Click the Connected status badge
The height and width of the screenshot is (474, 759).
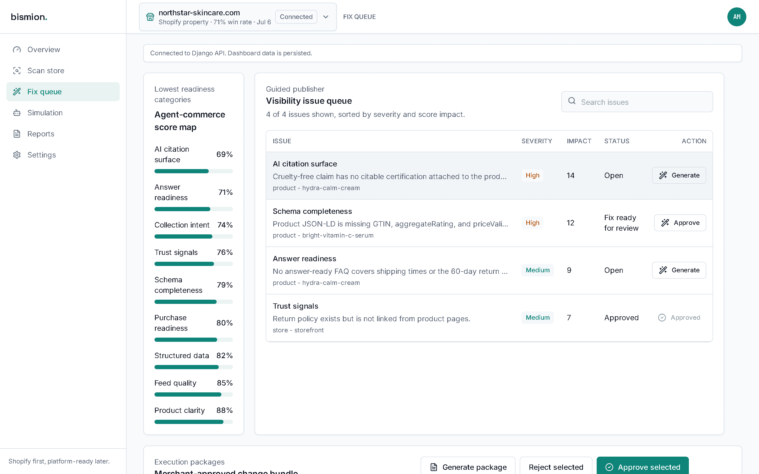coord(296,17)
